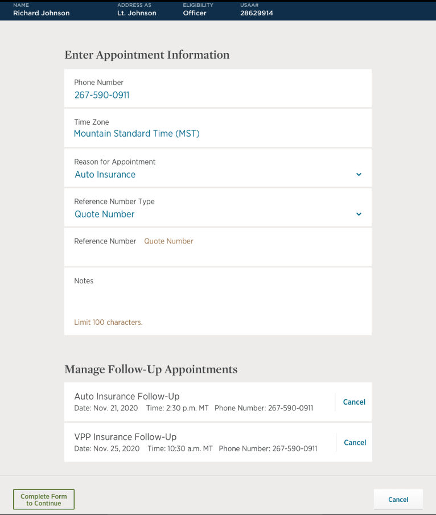Click phone number in VPP Insurance follow-up row
Screen dimensions: 436x515
coord(268,448)
